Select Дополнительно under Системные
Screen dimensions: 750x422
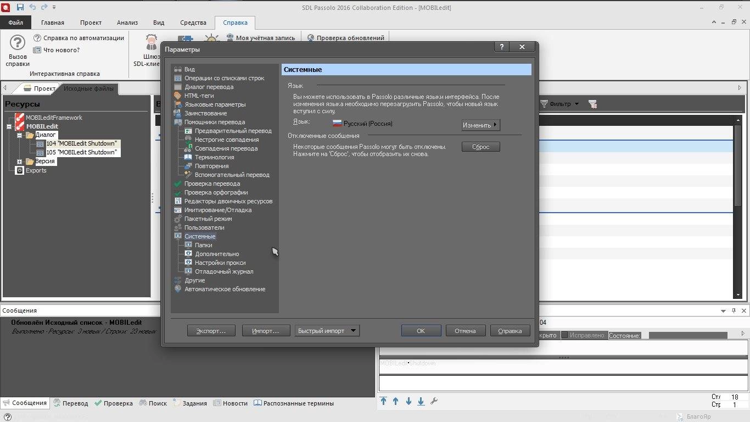217,254
